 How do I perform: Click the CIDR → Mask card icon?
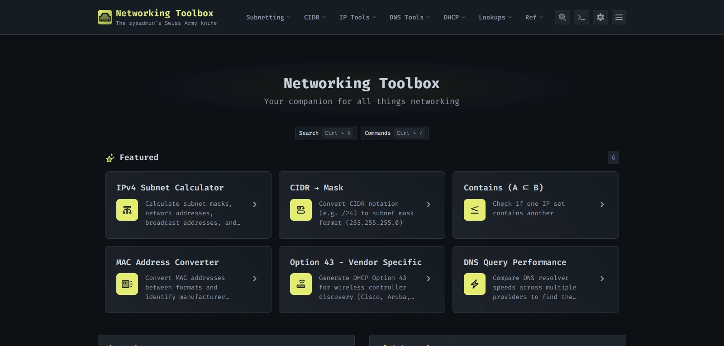[x=301, y=210]
